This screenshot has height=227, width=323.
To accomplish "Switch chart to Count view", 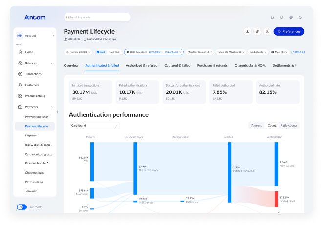I will click(272, 126).
